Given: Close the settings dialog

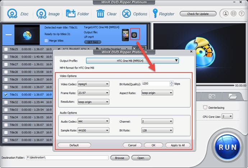Looking at the screenshot, I should coord(191,51).
